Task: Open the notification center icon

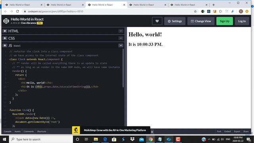Action: tap(248, 139)
